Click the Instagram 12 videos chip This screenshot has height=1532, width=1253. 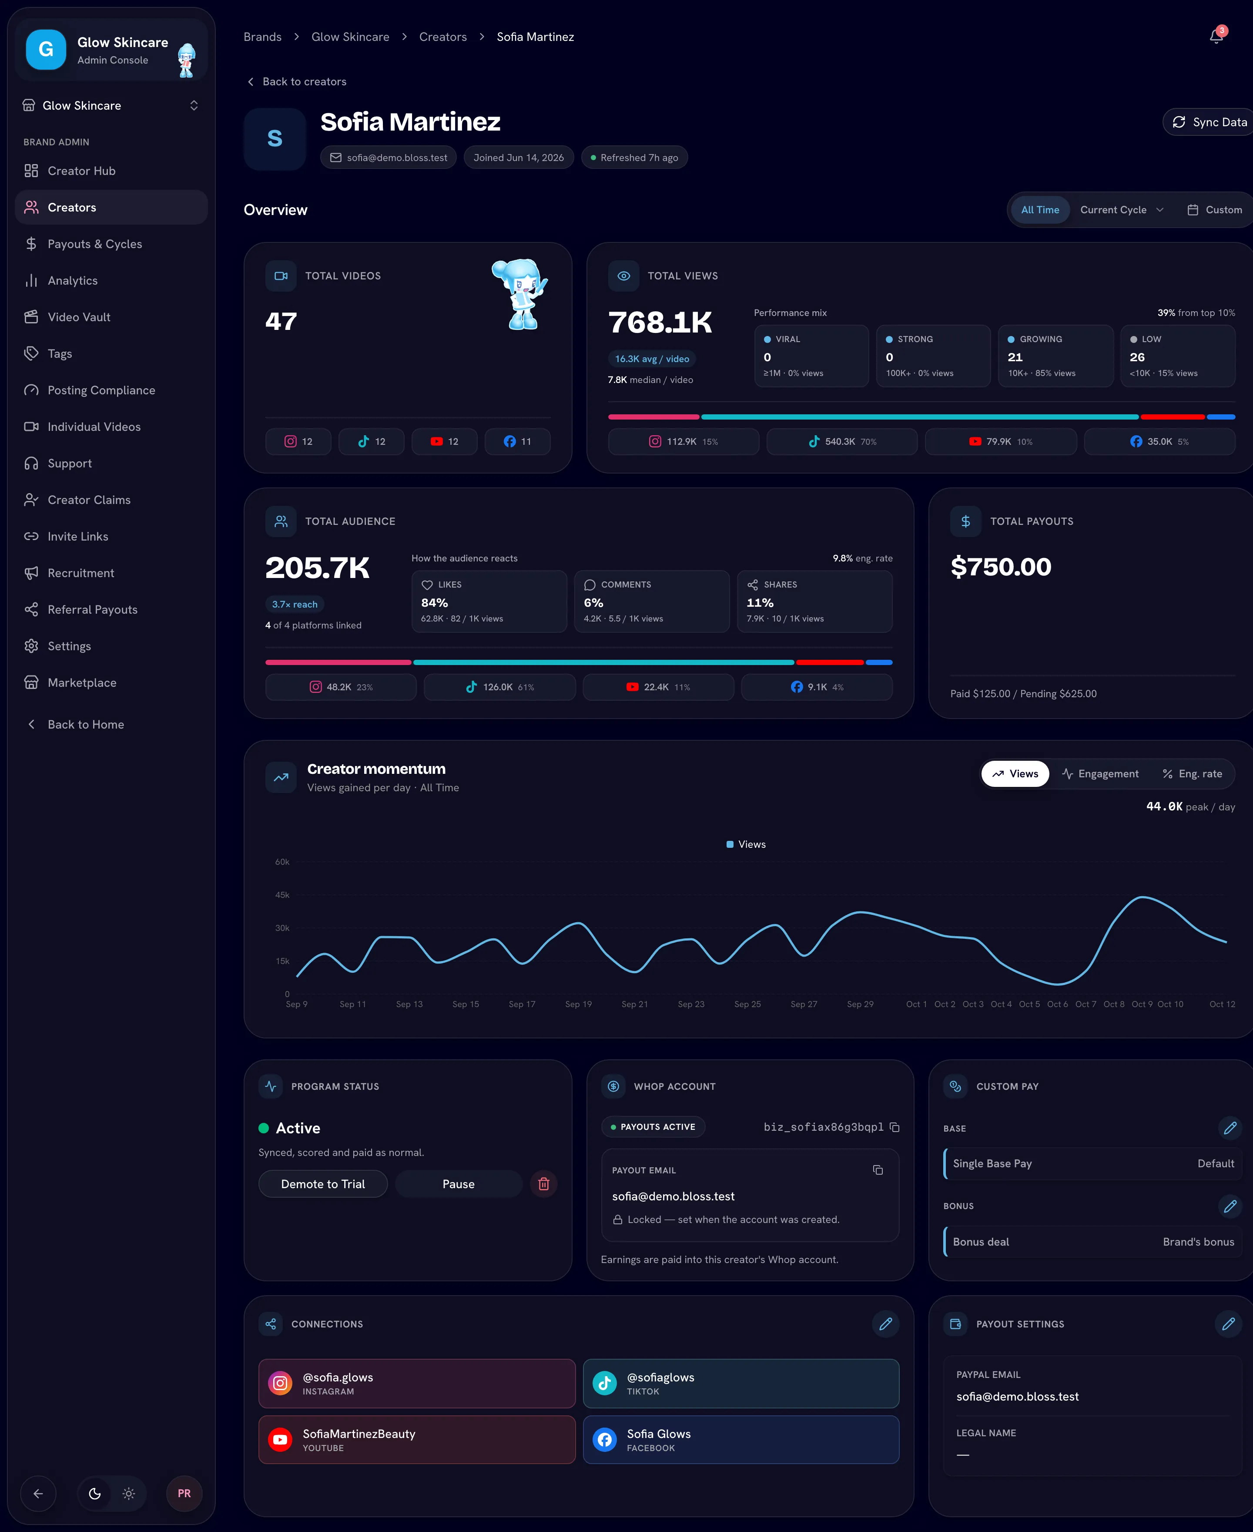pos(298,441)
